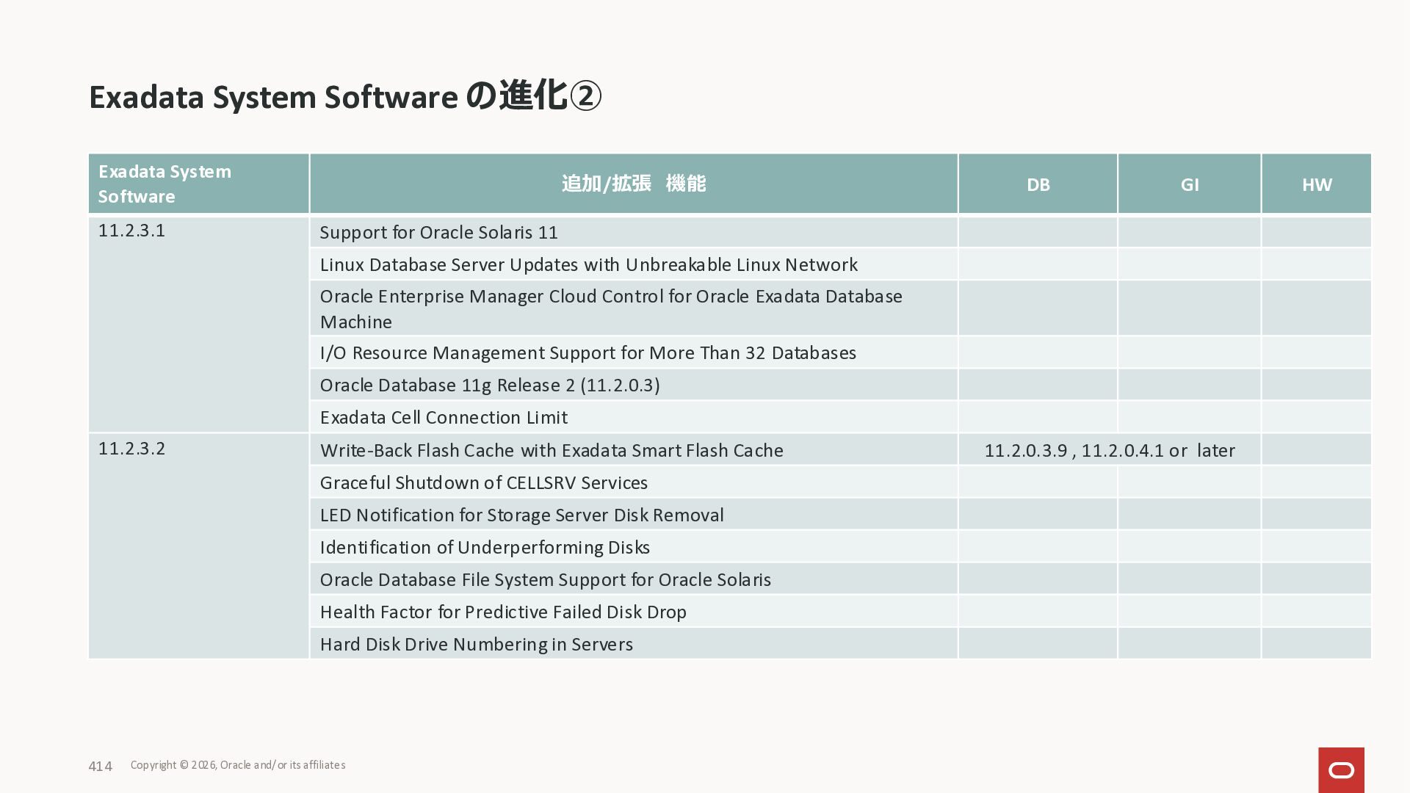The width and height of the screenshot is (1410, 793).
Task: Click Graceful Shutdown of CELLSRV Services
Action: tap(483, 483)
